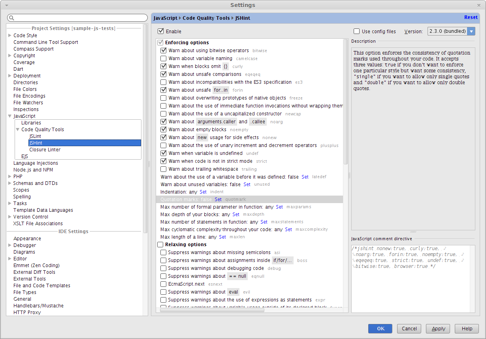Open Node.js and NPM settings
486x339 pixels.
(x=33, y=170)
